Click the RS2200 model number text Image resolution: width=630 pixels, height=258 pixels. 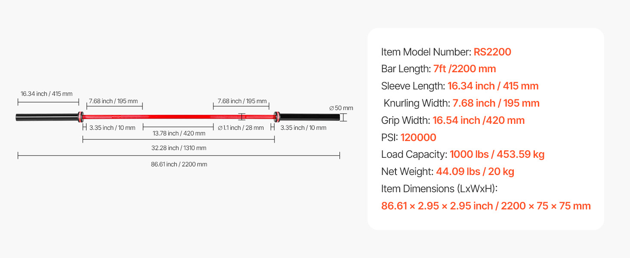[x=492, y=52]
